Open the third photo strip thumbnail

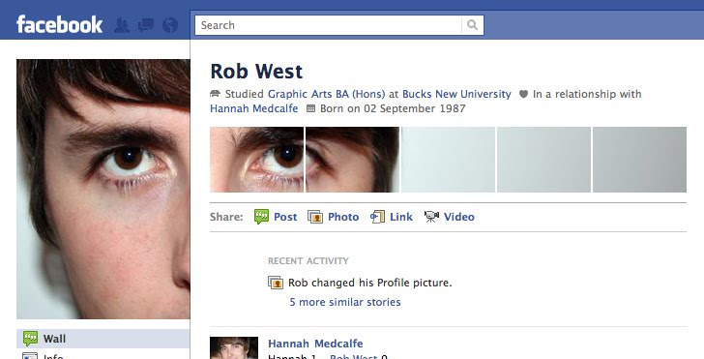point(448,160)
